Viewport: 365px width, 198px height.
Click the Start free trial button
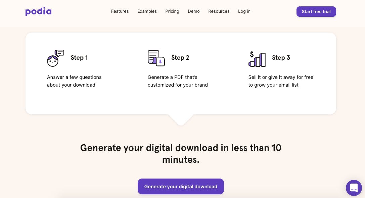tap(316, 12)
